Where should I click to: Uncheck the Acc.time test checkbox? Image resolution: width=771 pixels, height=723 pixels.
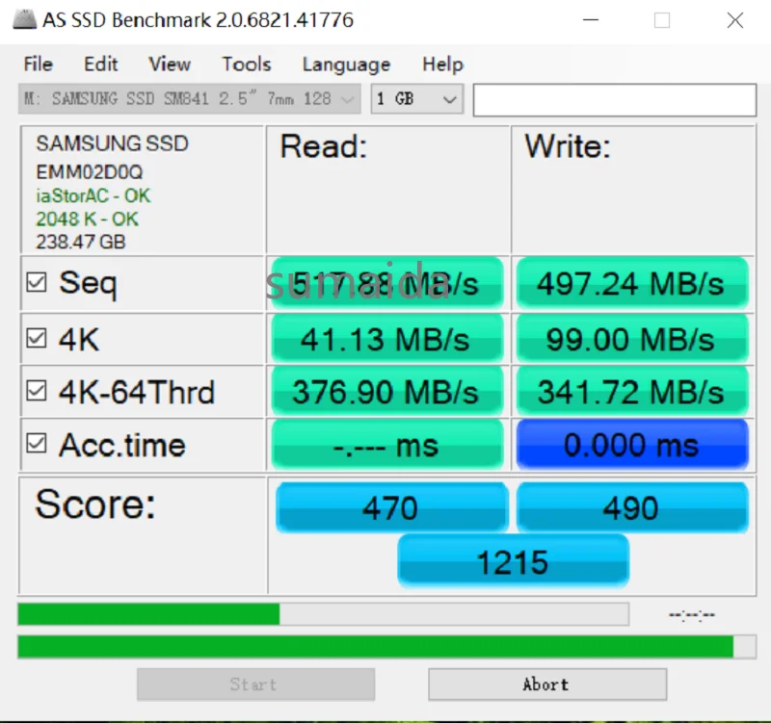pyautogui.click(x=37, y=443)
